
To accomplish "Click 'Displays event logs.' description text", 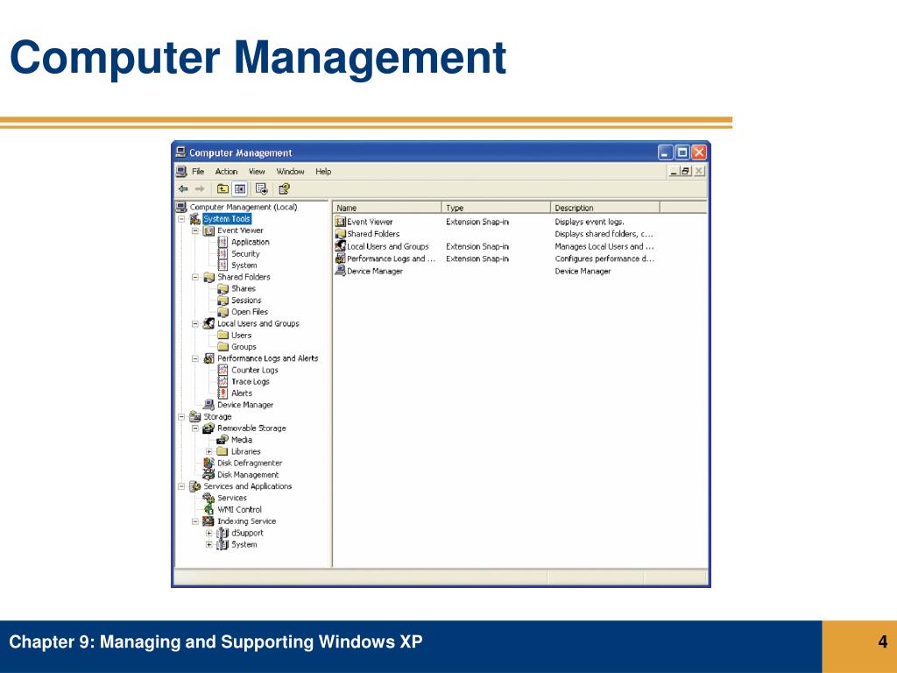I will pos(590,222).
